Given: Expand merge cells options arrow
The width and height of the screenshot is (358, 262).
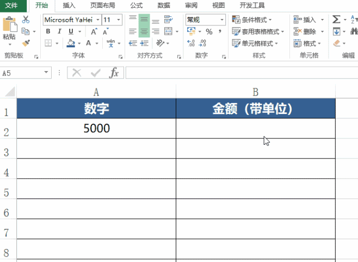Looking at the screenshot, I should [x=177, y=31].
